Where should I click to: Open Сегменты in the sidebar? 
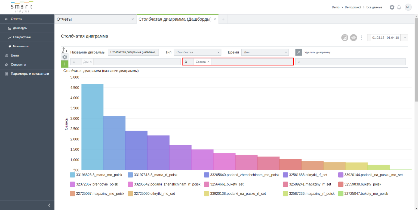(18, 65)
